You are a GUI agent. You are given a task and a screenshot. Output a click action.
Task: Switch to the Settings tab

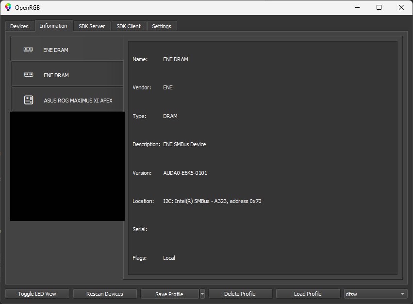[162, 26]
